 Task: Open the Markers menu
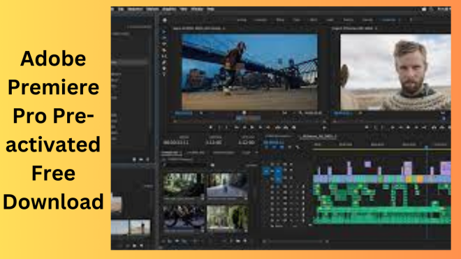tap(152, 9)
